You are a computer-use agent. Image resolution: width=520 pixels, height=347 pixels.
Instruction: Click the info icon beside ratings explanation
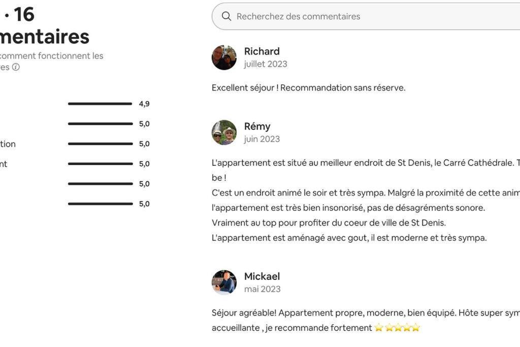[x=16, y=67]
